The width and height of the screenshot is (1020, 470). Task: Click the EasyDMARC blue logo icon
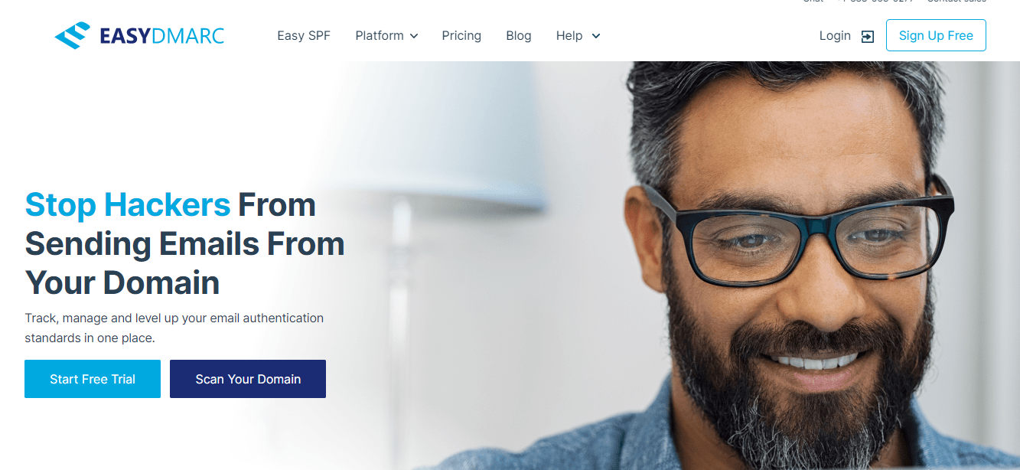pos(73,36)
